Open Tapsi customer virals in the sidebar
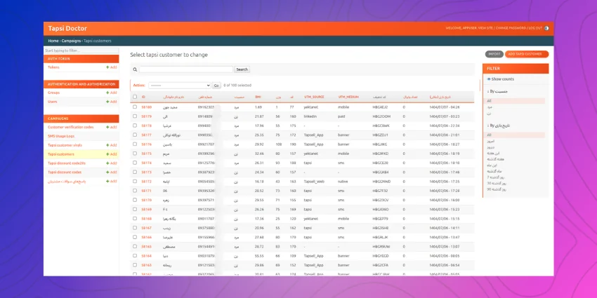Viewport: 597px width, 298px height. [x=65, y=145]
